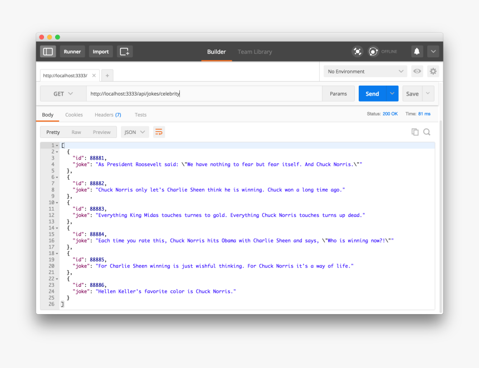The height and width of the screenshot is (368, 479).
Task: Select the Tests response tab
Action: (140, 115)
